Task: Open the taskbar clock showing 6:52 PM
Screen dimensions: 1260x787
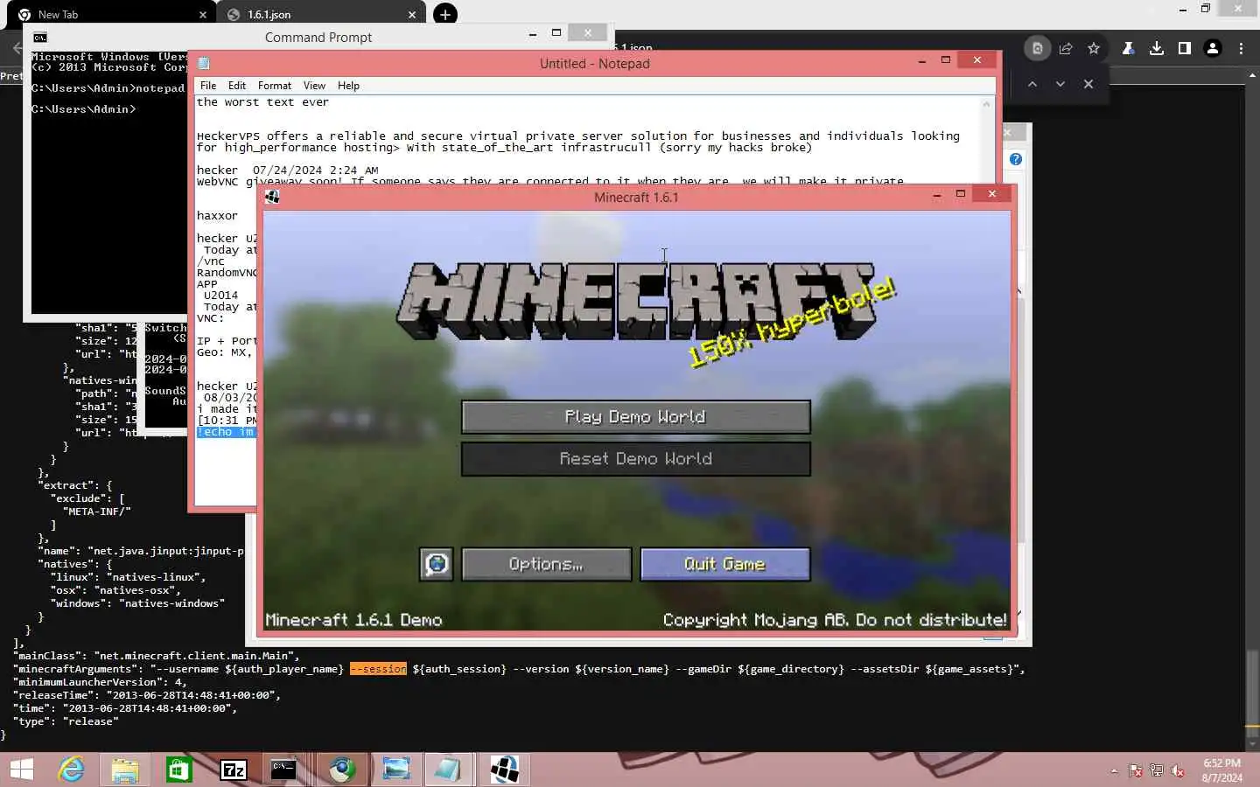Action: (x=1221, y=770)
